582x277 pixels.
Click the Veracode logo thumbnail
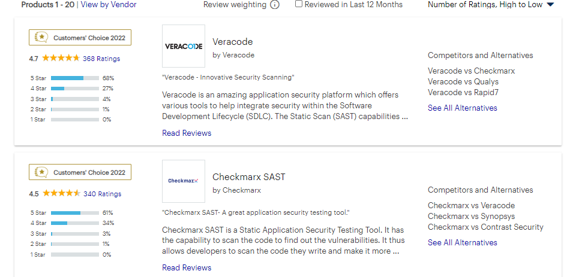(x=184, y=46)
